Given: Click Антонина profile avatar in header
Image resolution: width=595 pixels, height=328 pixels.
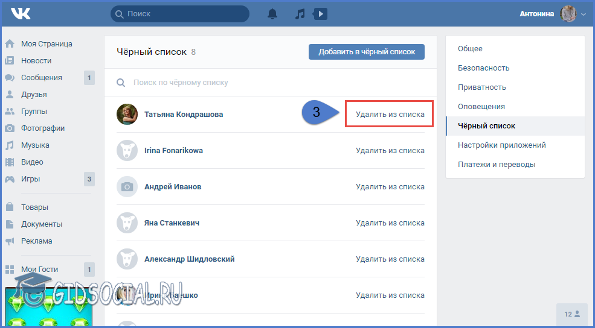Looking at the screenshot, I should point(568,14).
